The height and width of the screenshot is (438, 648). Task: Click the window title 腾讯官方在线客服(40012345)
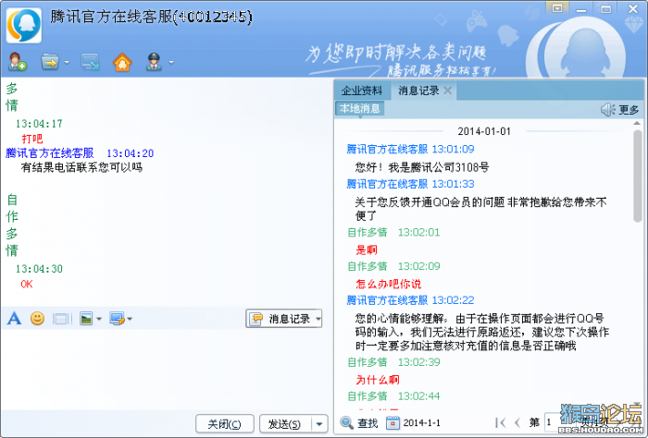pyautogui.click(x=151, y=17)
